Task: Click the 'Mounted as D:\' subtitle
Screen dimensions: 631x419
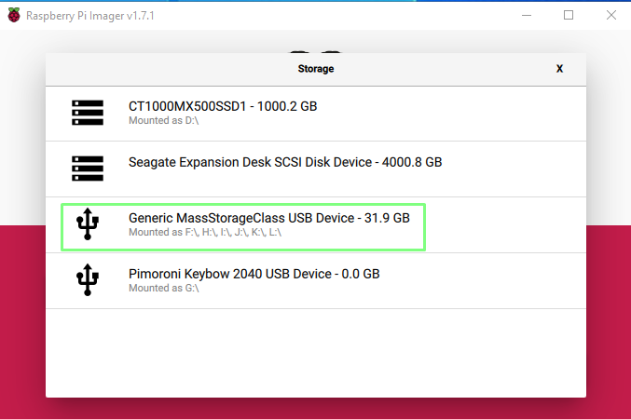Action: click(162, 121)
